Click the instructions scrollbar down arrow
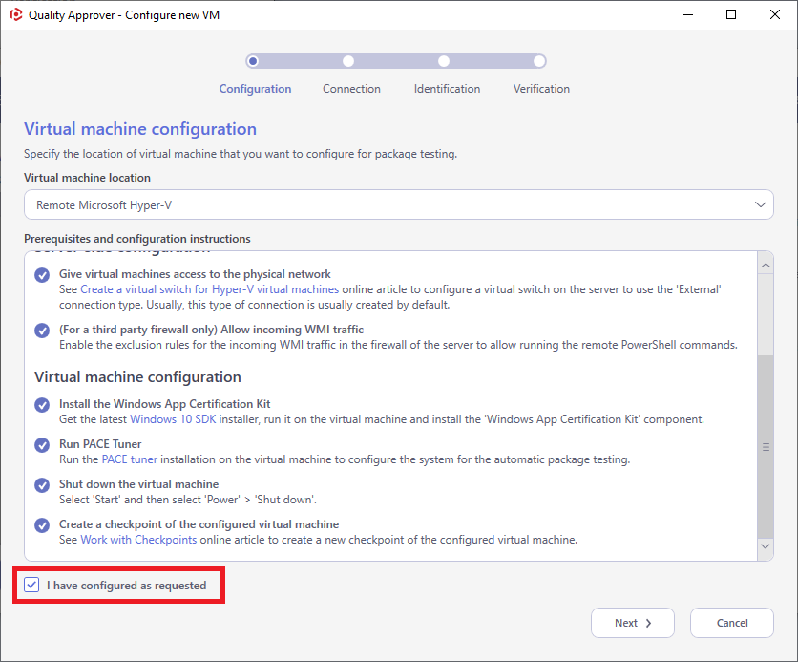This screenshot has height=662, width=798. (x=766, y=546)
